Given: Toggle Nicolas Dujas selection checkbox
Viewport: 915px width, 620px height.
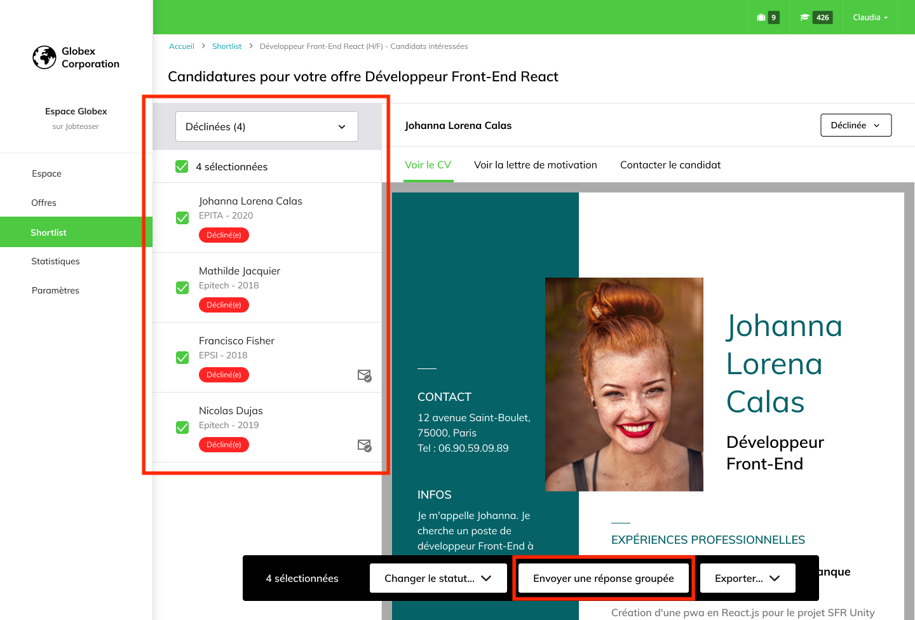Looking at the screenshot, I should (182, 428).
